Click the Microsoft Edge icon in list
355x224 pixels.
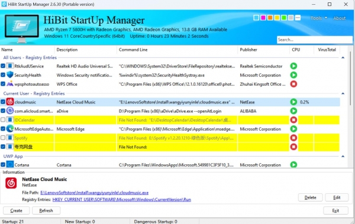[10, 129]
